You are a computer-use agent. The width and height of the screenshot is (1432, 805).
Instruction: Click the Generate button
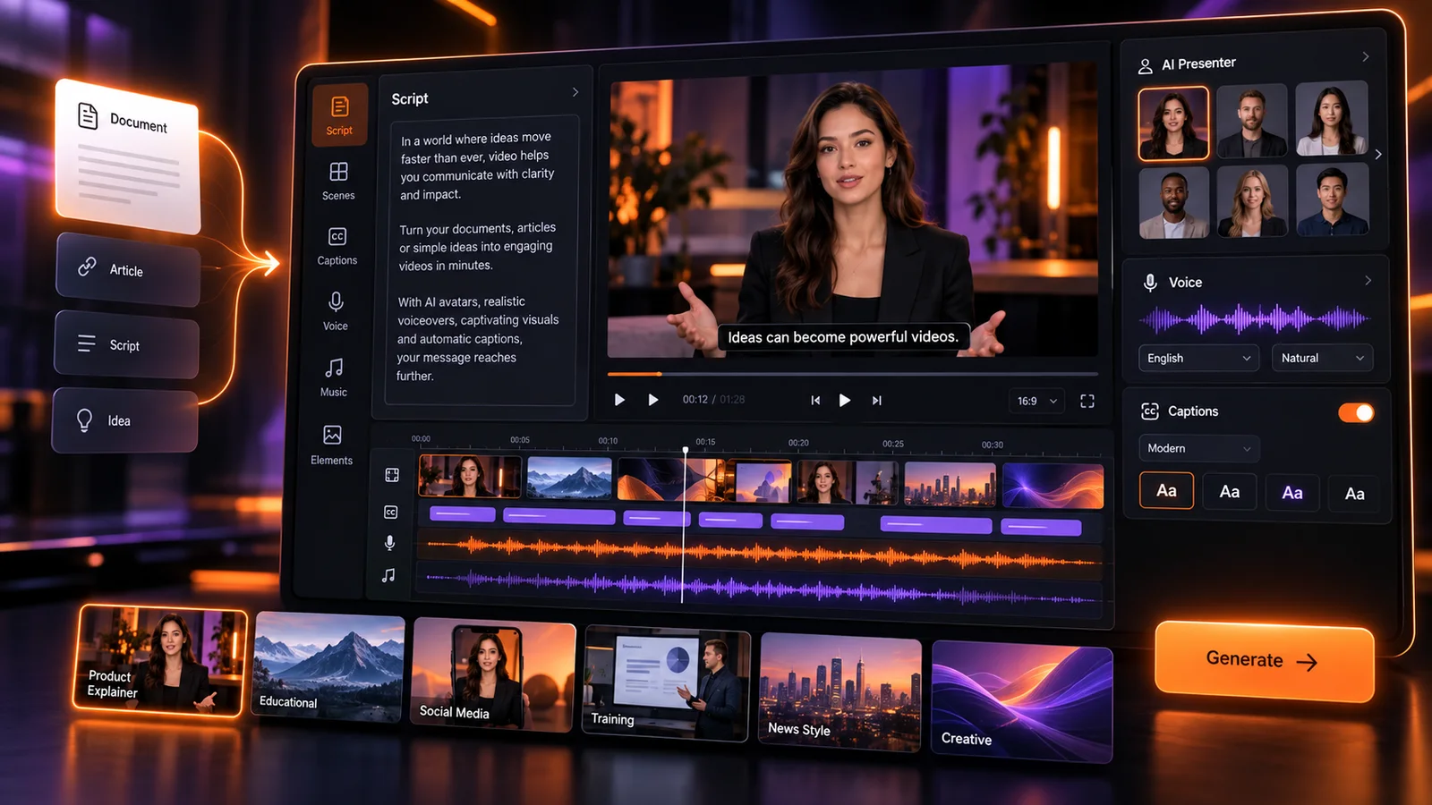1264,661
